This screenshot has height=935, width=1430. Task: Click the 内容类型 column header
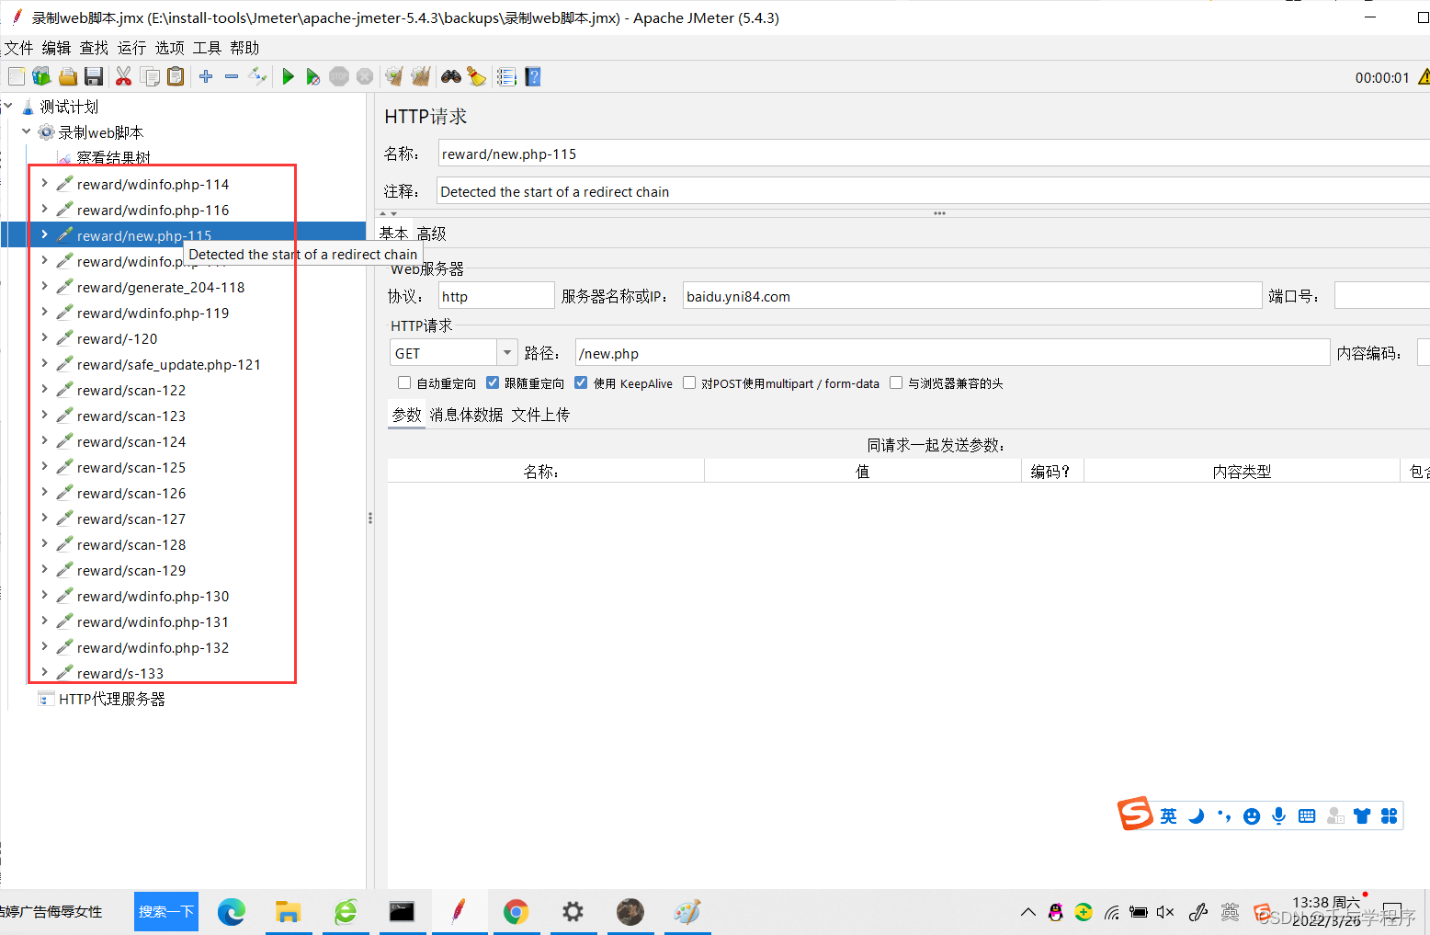point(1242,471)
